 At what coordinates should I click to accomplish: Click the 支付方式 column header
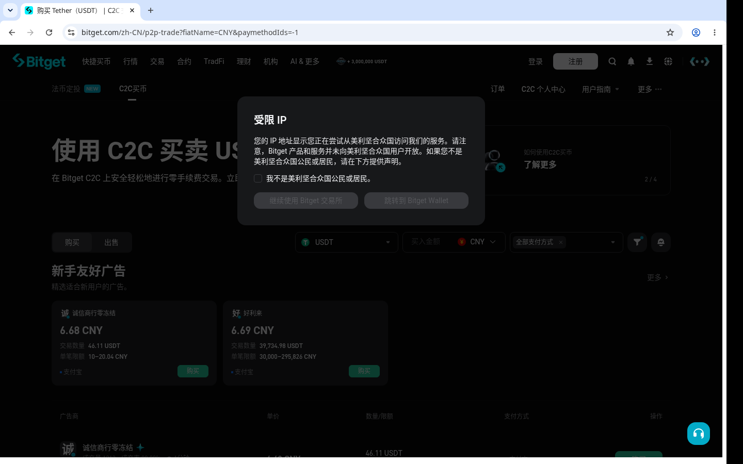(516, 416)
